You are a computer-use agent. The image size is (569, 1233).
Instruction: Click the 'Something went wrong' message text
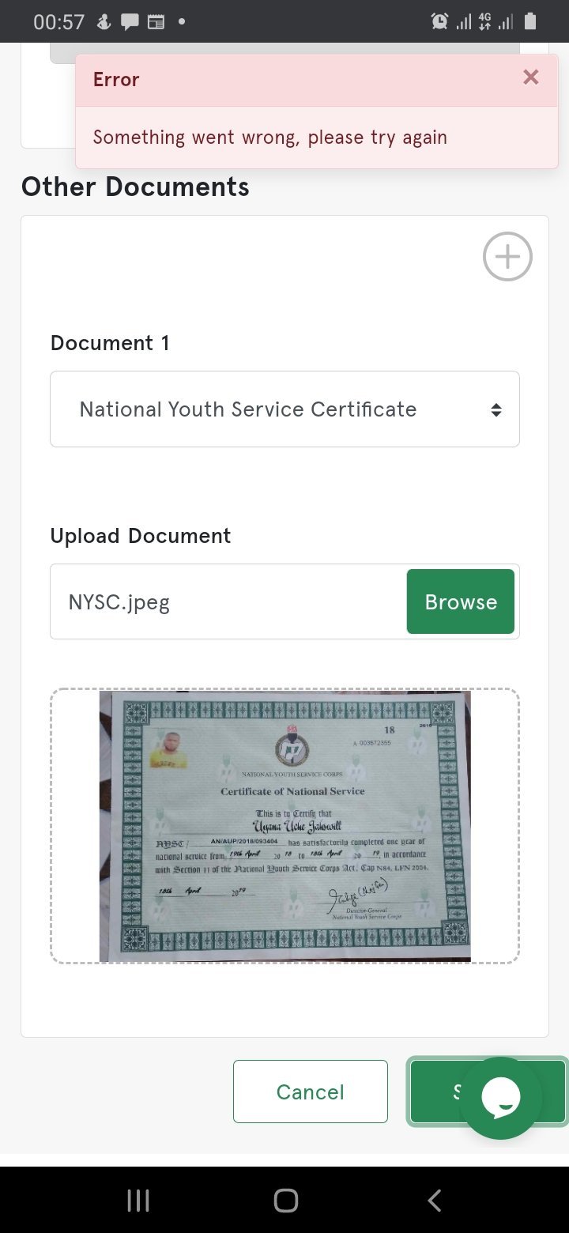point(270,138)
